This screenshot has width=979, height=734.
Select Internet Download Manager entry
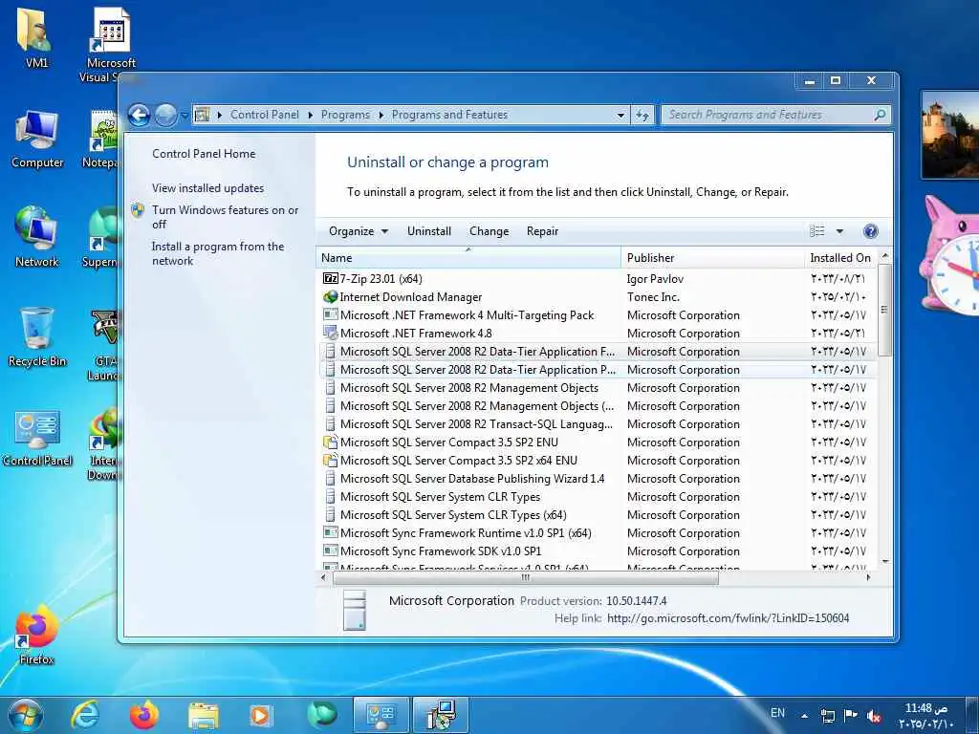(598, 297)
